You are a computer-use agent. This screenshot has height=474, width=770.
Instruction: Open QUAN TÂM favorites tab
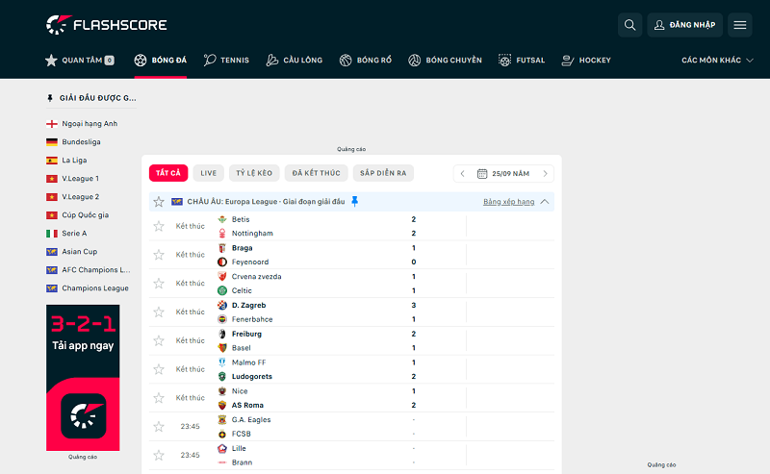click(x=80, y=61)
